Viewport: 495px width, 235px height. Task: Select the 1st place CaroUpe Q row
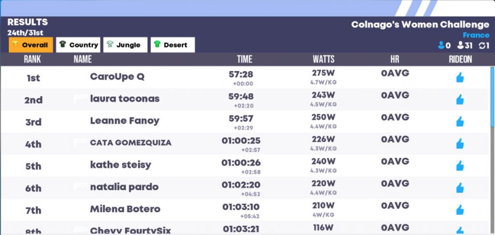[245, 77]
